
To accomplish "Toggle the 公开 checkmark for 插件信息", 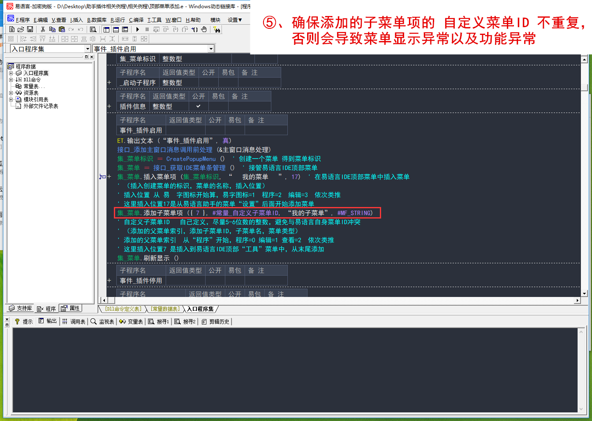I will click(198, 106).
